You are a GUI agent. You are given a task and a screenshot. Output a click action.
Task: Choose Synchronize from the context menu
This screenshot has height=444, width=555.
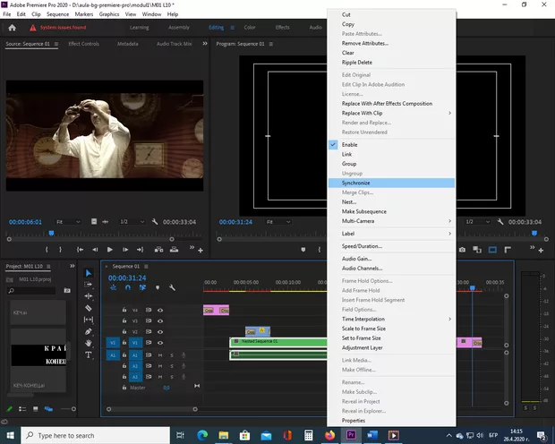pyautogui.click(x=355, y=183)
